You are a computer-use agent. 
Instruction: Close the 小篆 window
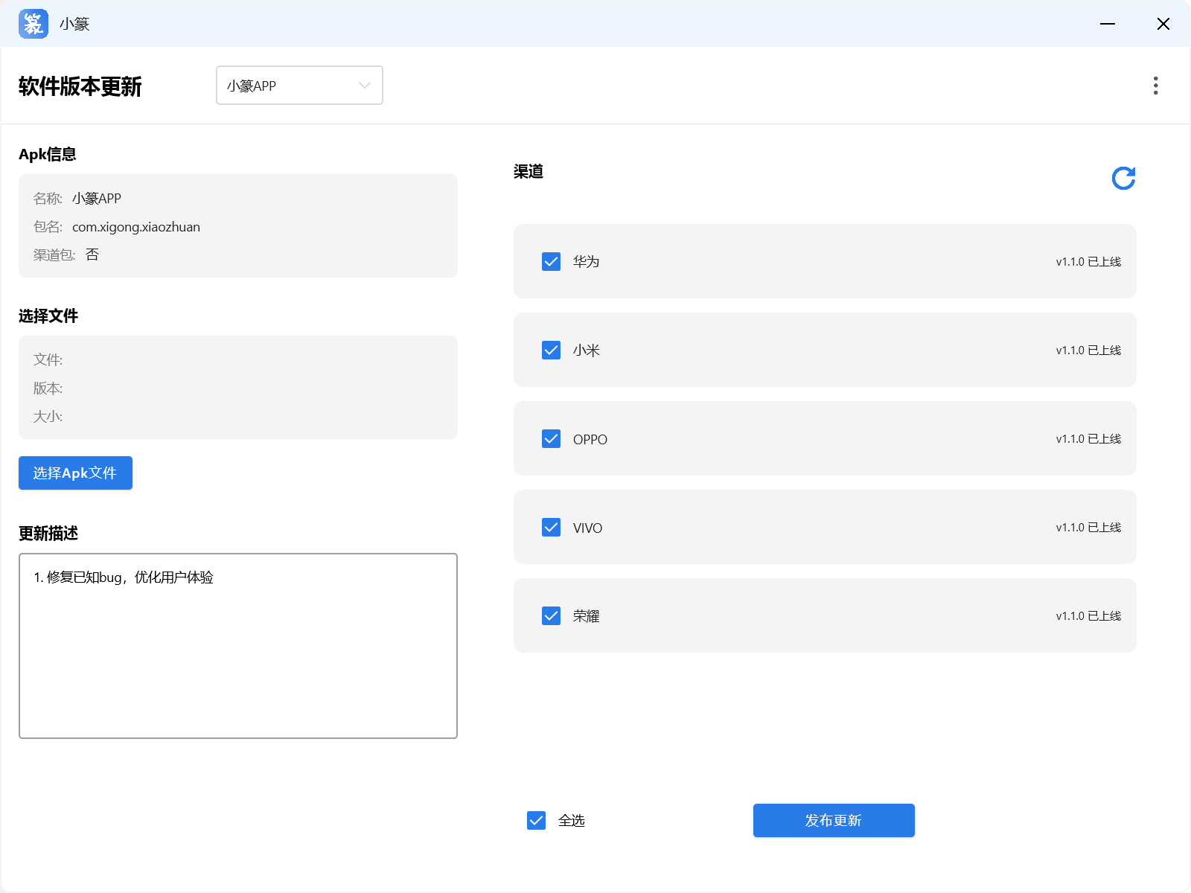[1163, 24]
